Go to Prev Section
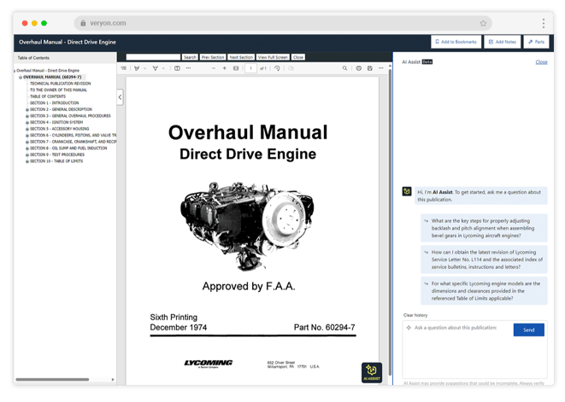 click(x=213, y=57)
